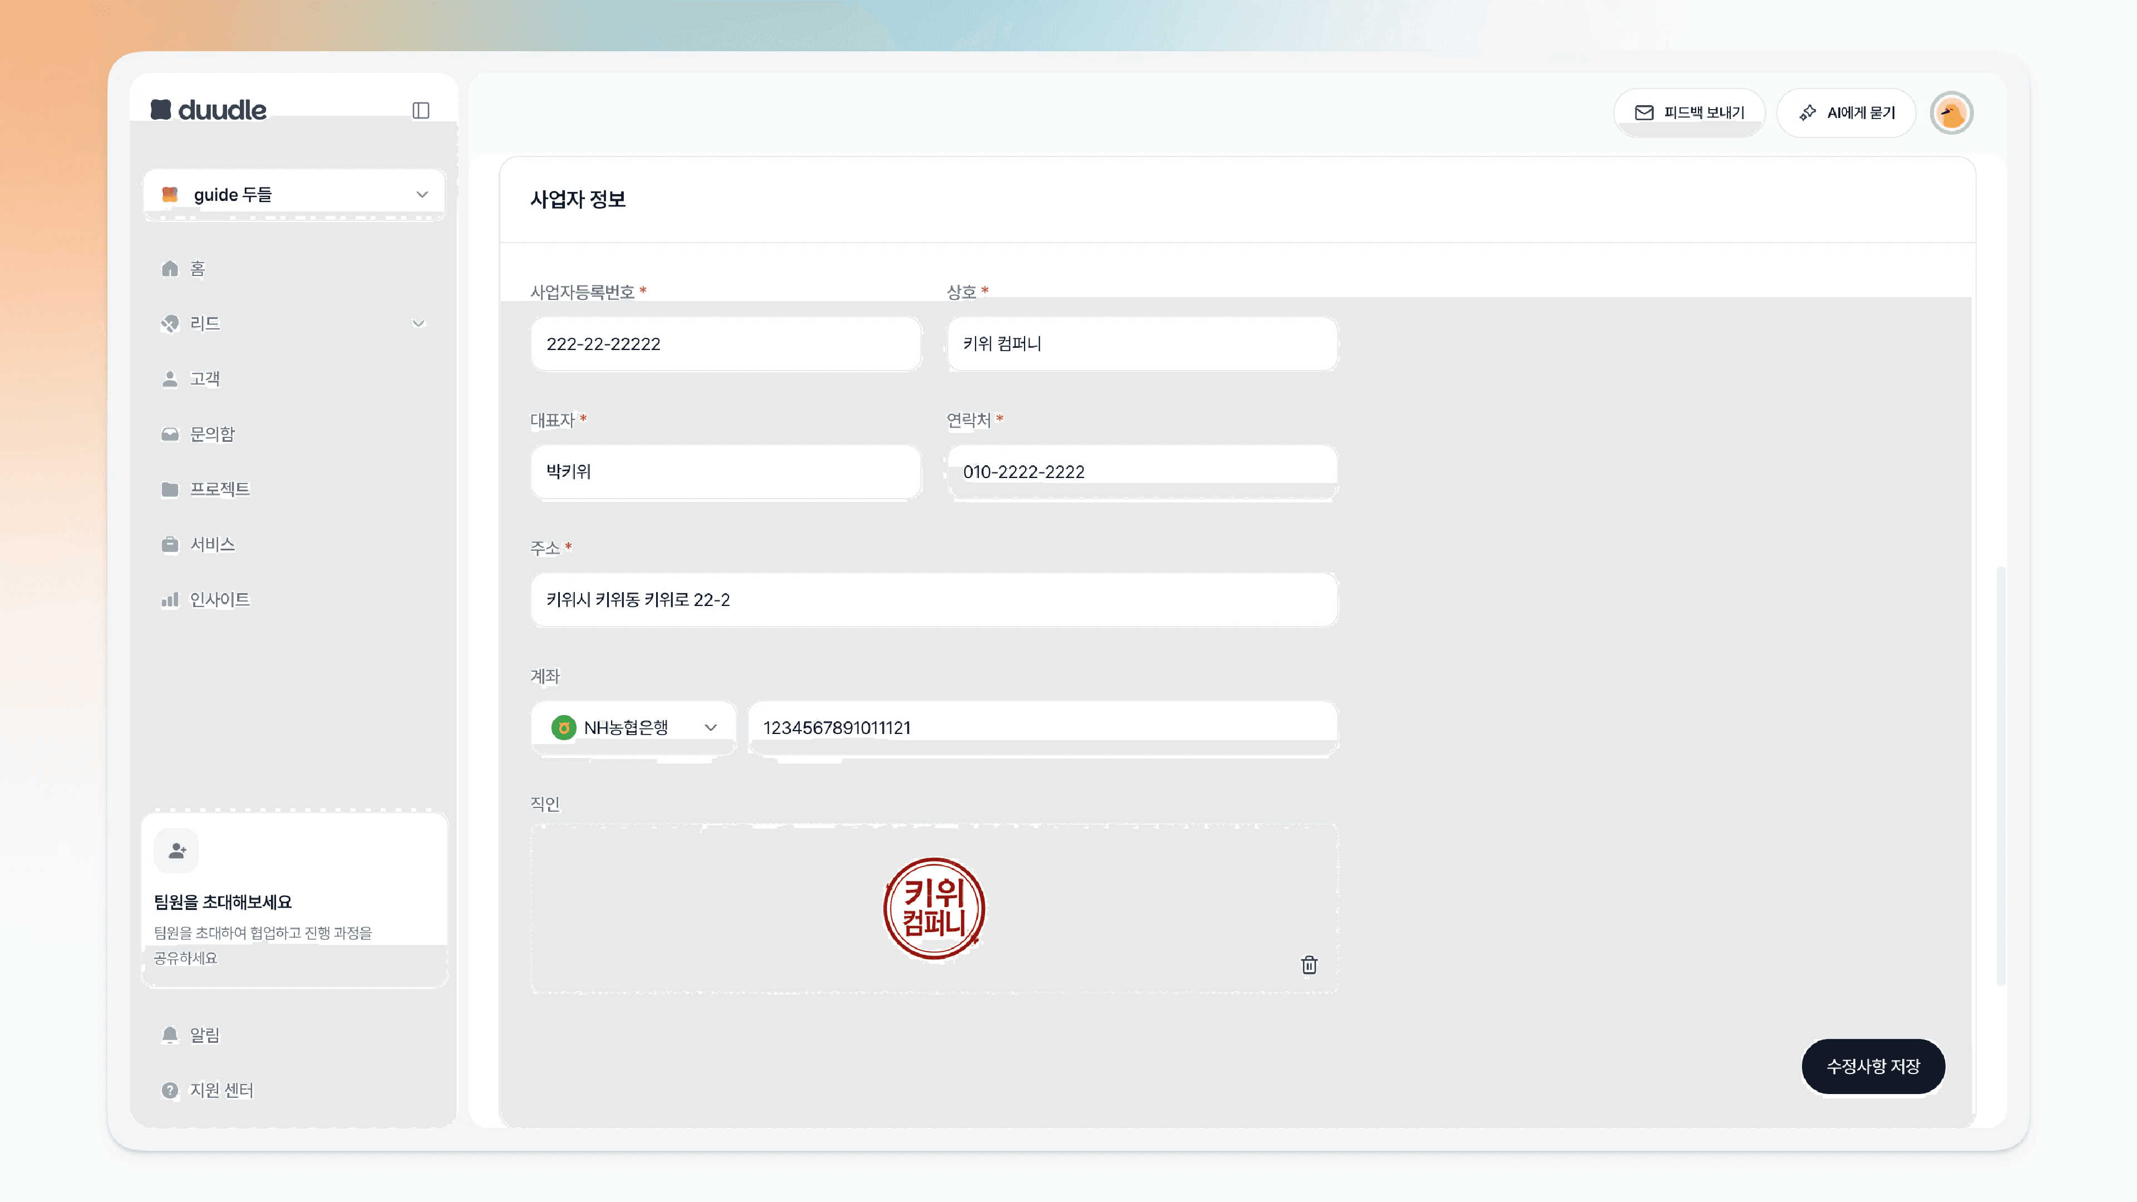Viewport: 2137px width, 1202px height.
Task: Click the 사업자등록번호 input field
Action: pos(726,344)
